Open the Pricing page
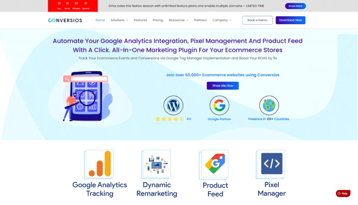358x205 pixels. [158, 20]
